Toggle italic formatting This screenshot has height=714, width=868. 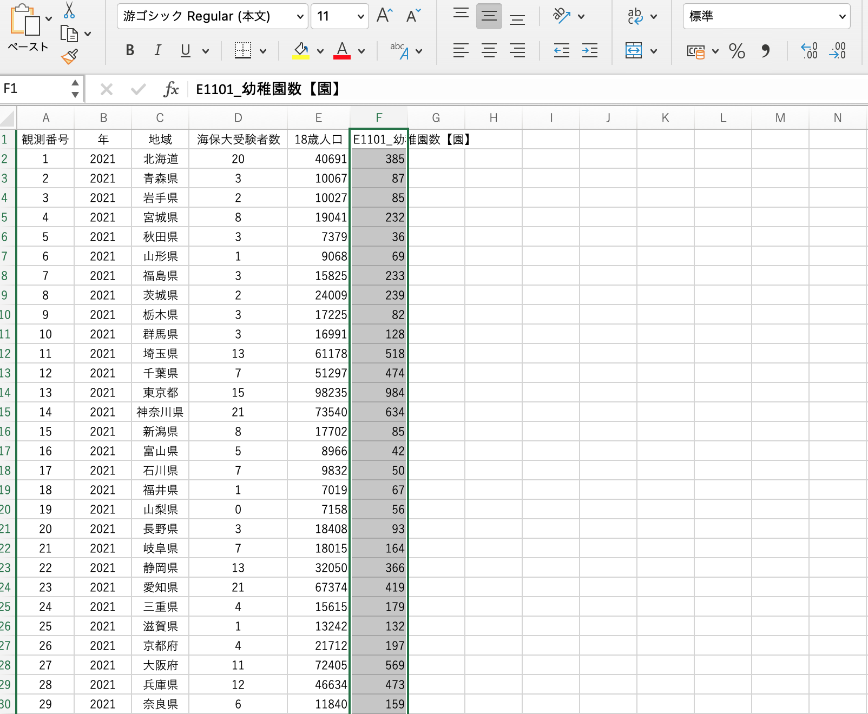point(157,51)
